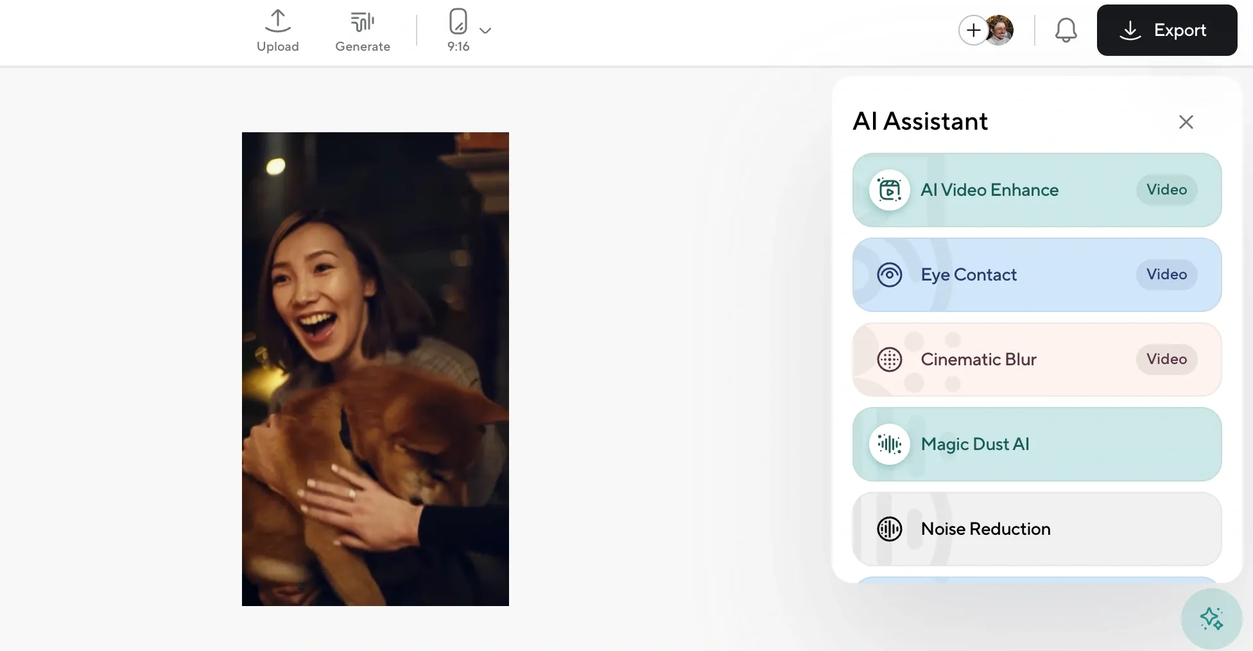This screenshot has width=1253, height=651.
Task: Select the Cinematic Blur icon
Action: click(x=890, y=359)
